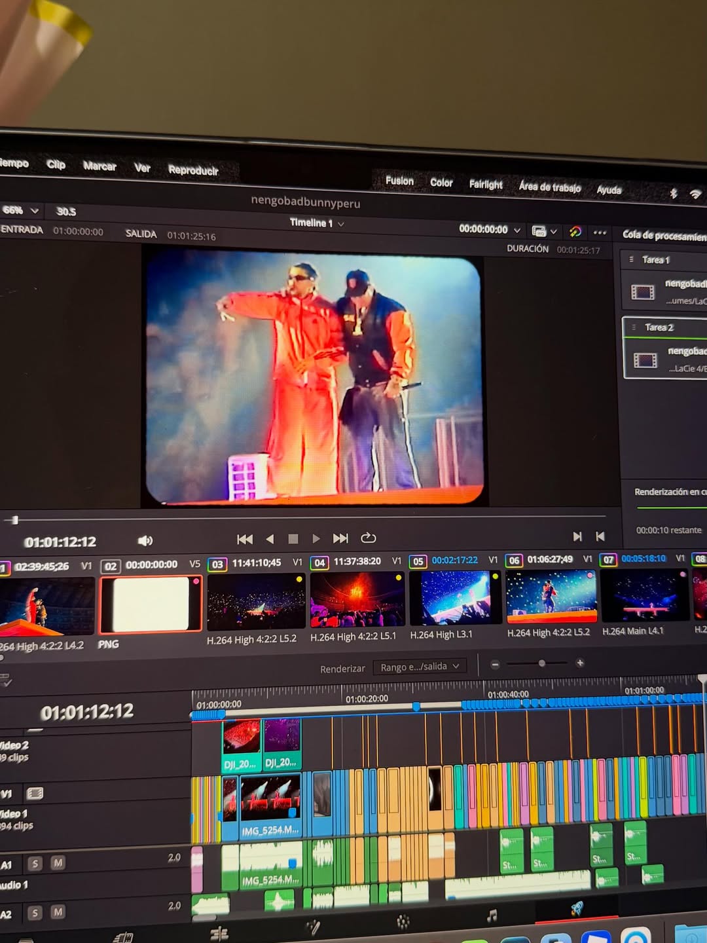The width and height of the screenshot is (707, 943).
Task: Select the Tarea 2 render job
Action: click(x=664, y=348)
